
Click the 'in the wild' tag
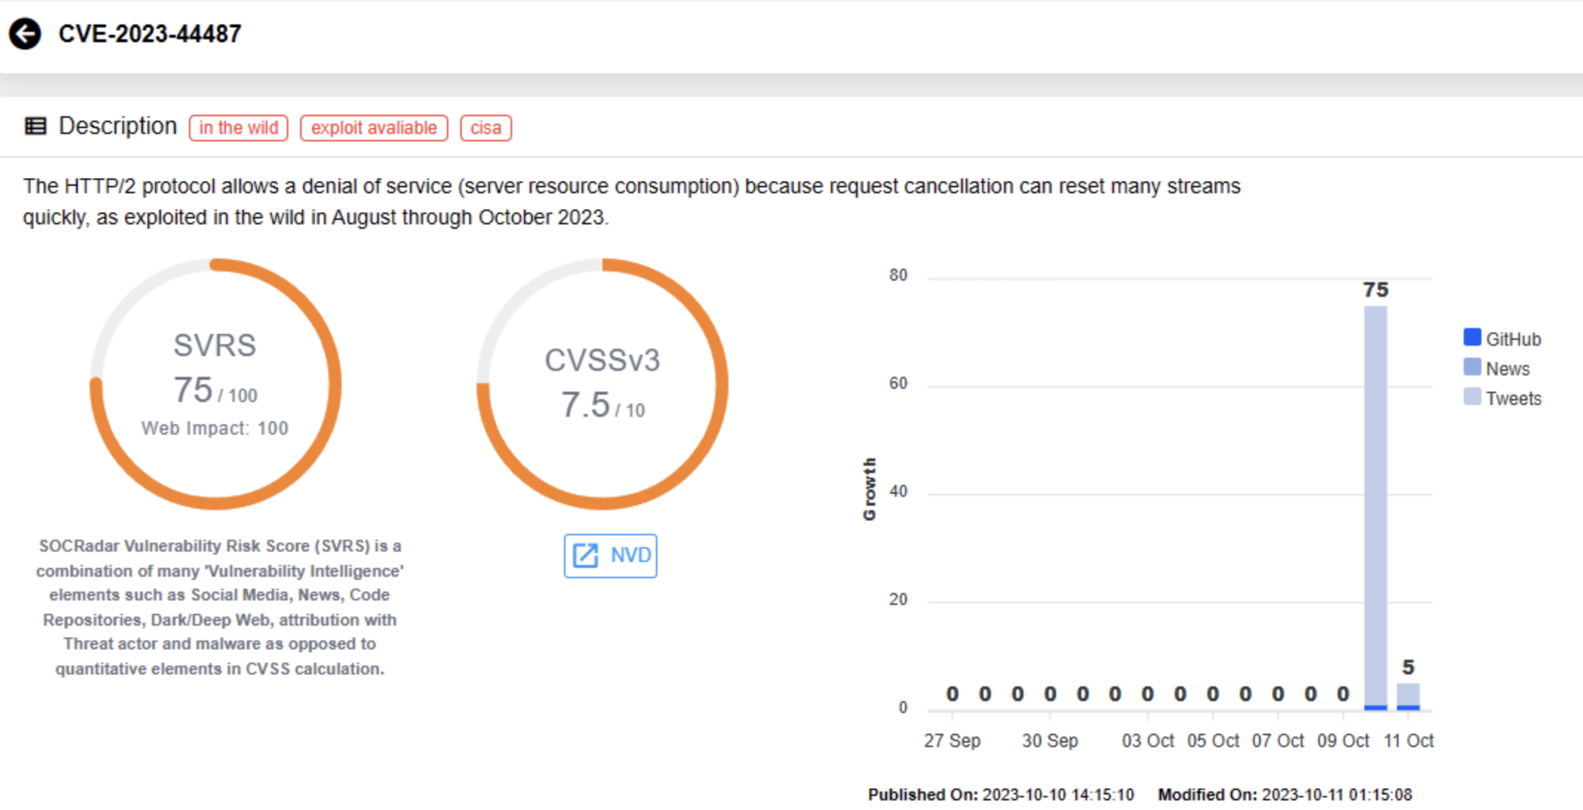pos(239,128)
